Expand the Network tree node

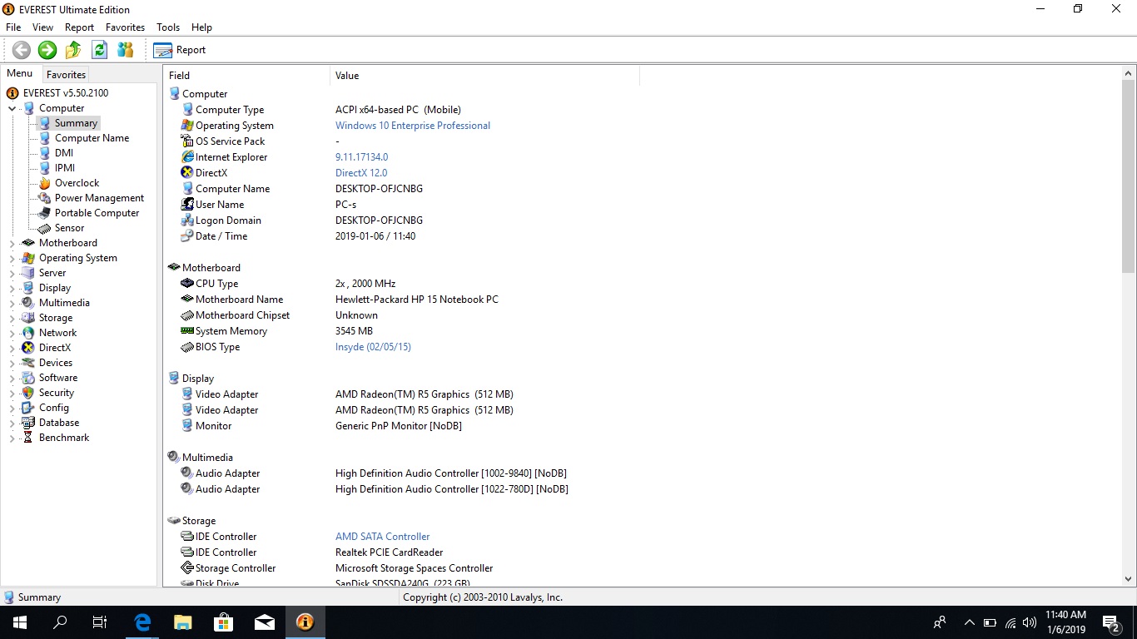12,333
